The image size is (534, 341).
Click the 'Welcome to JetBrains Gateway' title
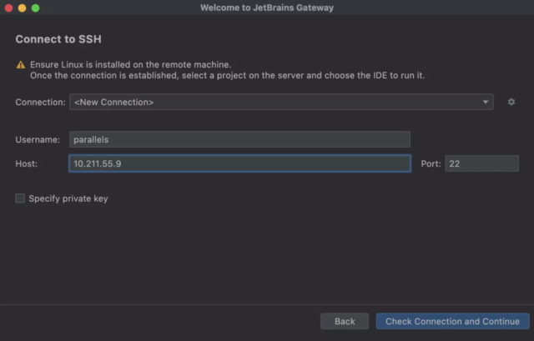pos(267,8)
